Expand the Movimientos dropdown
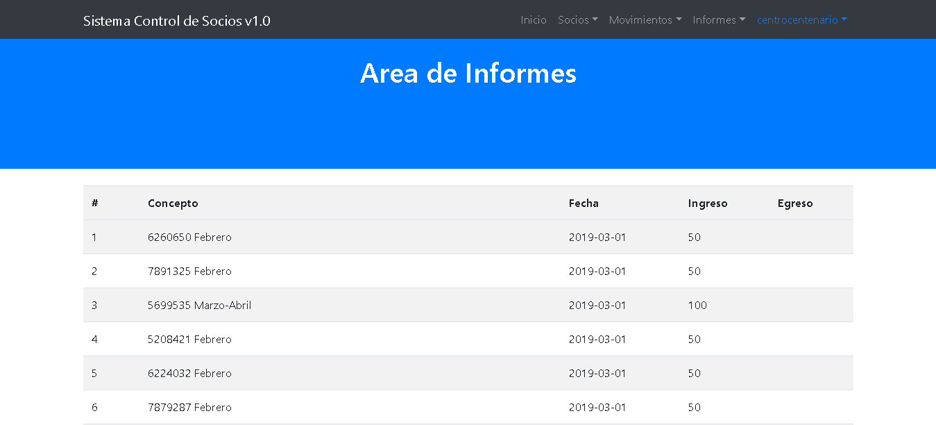Image resolution: width=936 pixels, height=425 pixels. click(645, 20)
